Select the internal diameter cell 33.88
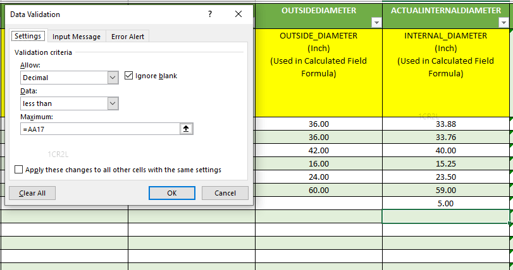This screenshot has width=513, height=270. (x=445, y=124)
